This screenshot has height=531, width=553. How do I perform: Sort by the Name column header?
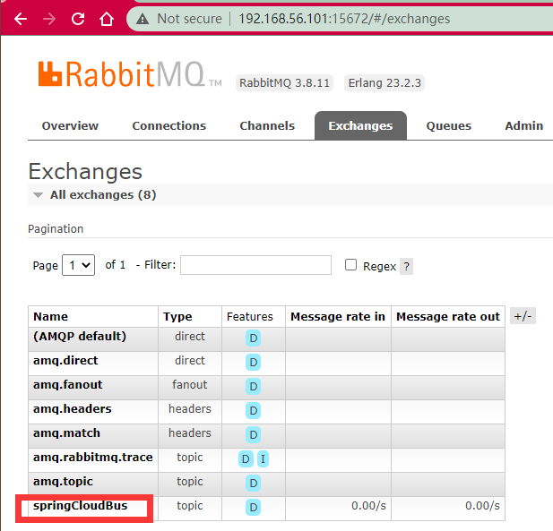click(50, 316)
